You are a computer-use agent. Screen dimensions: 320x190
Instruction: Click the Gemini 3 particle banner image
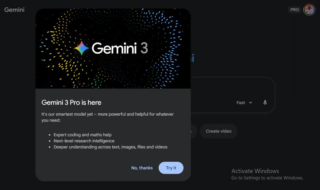(113, 49)
